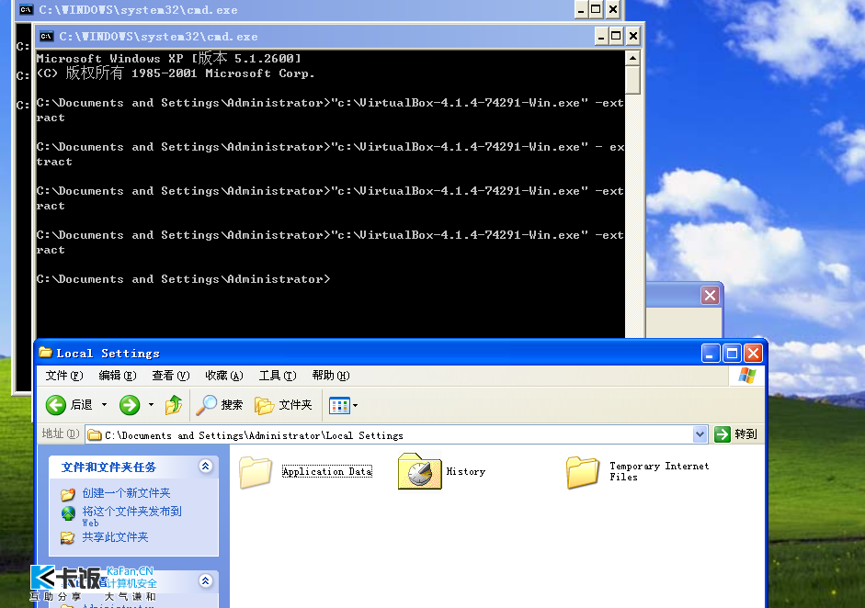This screenshot has height=608, width=865.
Task: Maximize the Local Settings window
Action: point(732,353)
